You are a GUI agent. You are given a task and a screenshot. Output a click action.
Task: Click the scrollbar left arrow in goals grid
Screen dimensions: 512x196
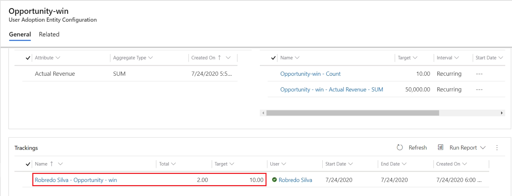pyautogui.click(x=263, y=113)
